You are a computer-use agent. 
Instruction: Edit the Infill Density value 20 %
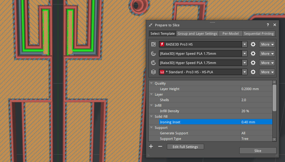256,111
